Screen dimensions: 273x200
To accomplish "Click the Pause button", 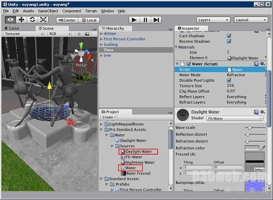I will [x=145, y=20].
